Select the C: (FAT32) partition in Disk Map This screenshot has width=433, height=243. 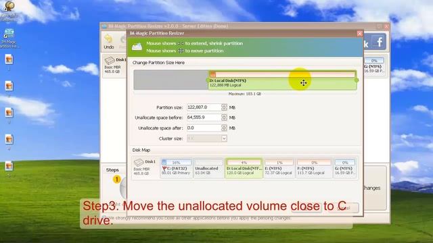pos(176,168)
